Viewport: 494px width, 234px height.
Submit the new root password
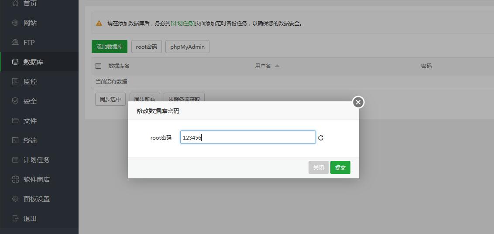(340, 167)
